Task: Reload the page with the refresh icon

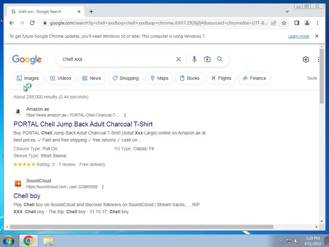Action: 32,23
